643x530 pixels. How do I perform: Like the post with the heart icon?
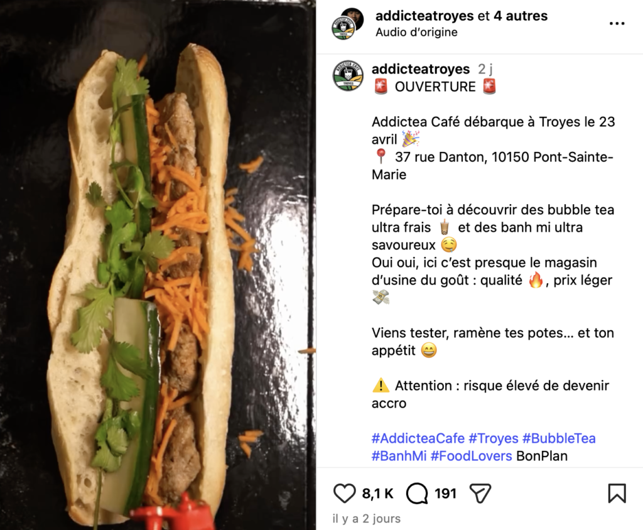[344, 493]
